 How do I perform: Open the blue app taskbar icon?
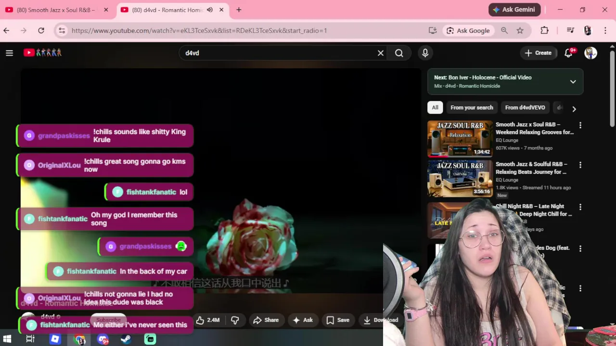click(x=55, y=339)
